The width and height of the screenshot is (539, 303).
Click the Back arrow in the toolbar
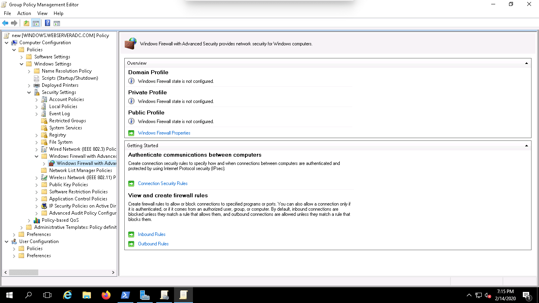(5, 23)
